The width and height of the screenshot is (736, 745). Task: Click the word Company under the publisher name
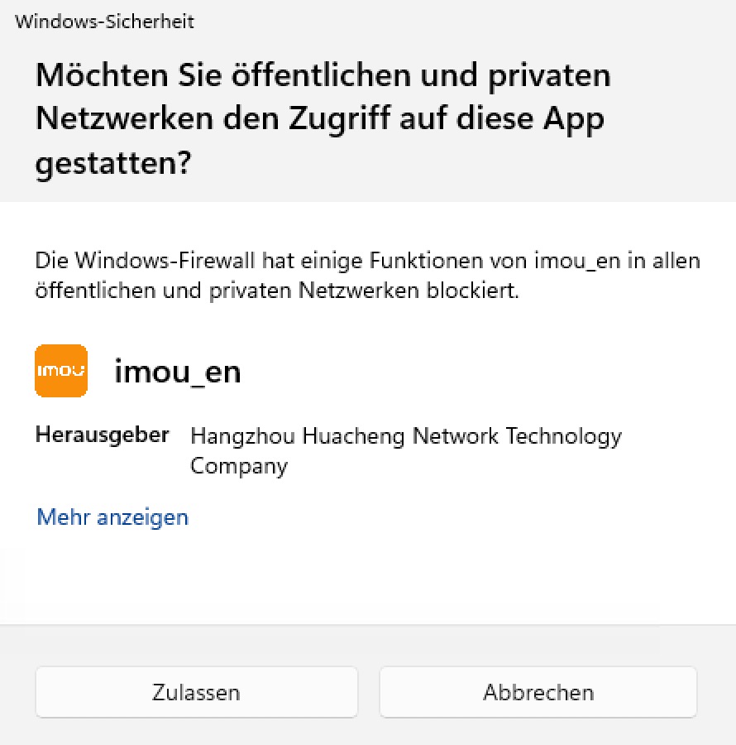238,466
